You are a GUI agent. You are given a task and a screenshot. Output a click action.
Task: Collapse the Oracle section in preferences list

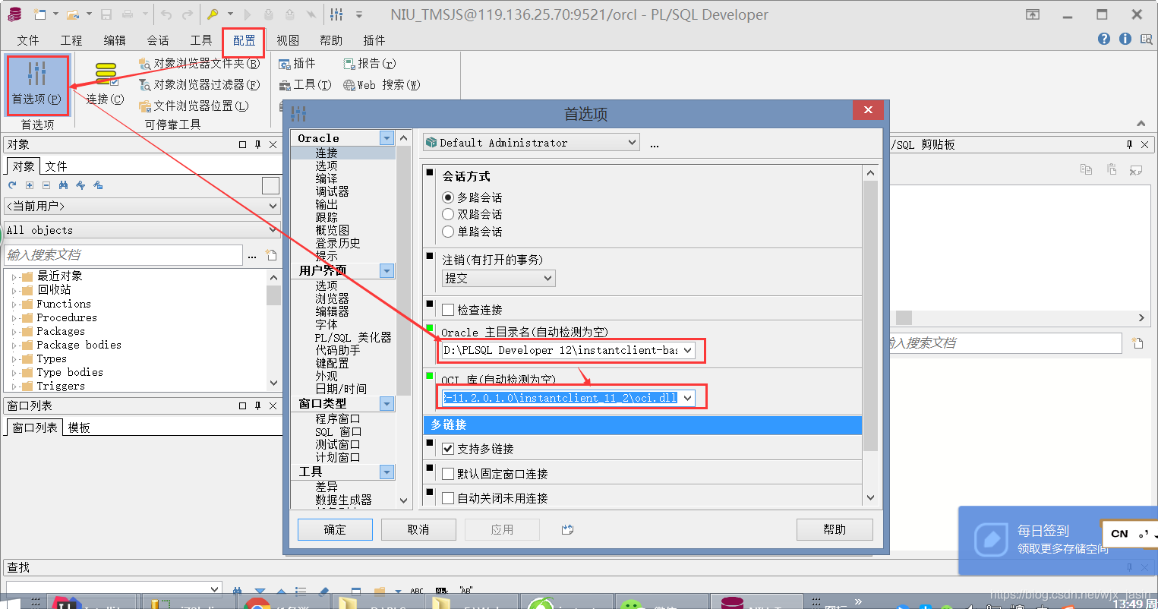[387, 138]
